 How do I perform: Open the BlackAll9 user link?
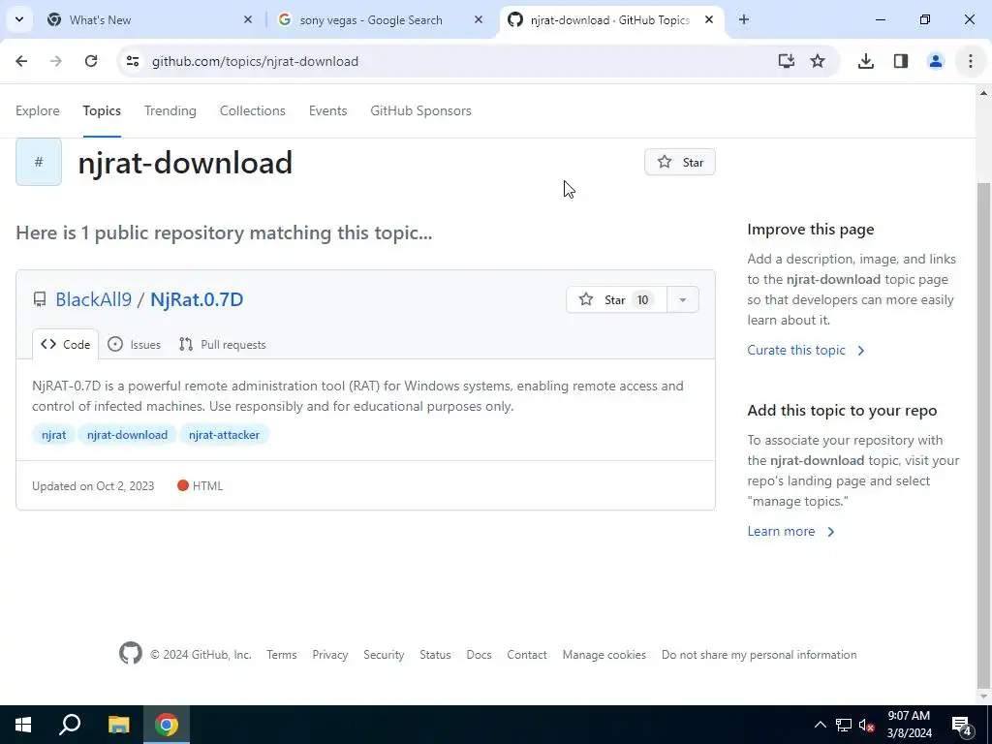[x=94, y=299]
